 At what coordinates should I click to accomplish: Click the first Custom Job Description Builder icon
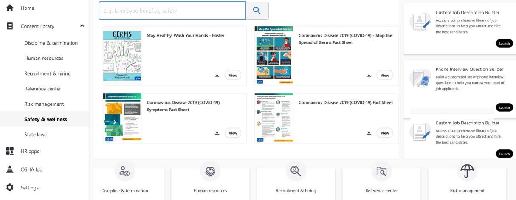420,22
